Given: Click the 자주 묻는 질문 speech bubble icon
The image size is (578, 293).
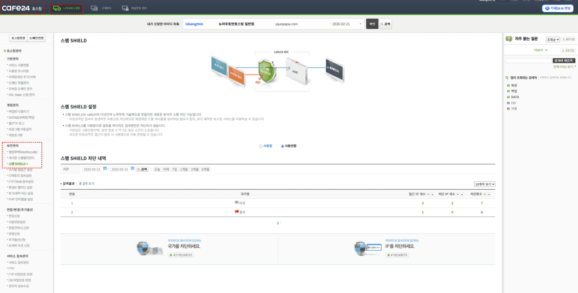Looking at the screenshot, I should [x=509, y=40].
